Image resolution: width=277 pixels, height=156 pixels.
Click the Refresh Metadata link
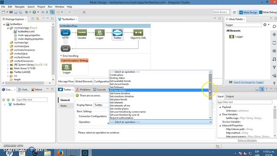point(247,140)
